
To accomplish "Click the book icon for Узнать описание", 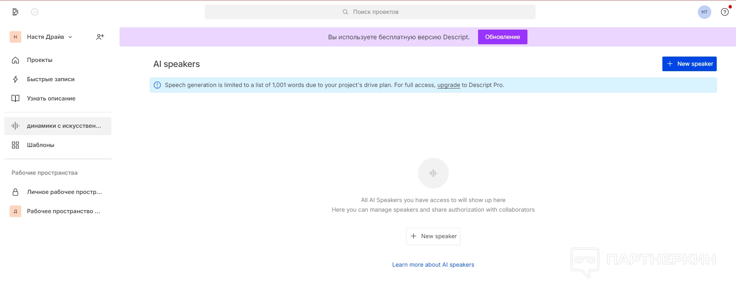I will pyautogui.click(x=15, y=99).
